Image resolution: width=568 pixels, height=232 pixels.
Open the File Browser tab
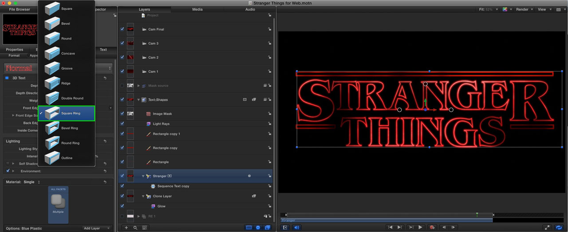coord(20,9)
